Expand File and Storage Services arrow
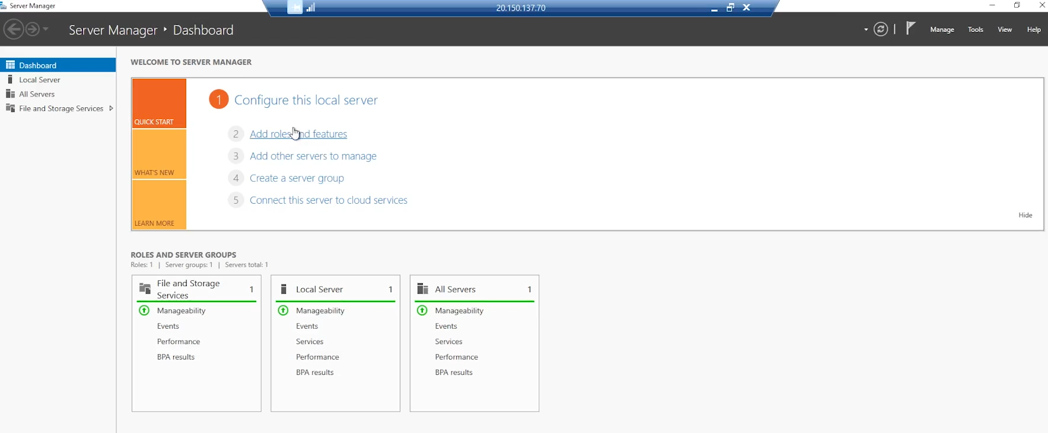 (x=111, y=108)
